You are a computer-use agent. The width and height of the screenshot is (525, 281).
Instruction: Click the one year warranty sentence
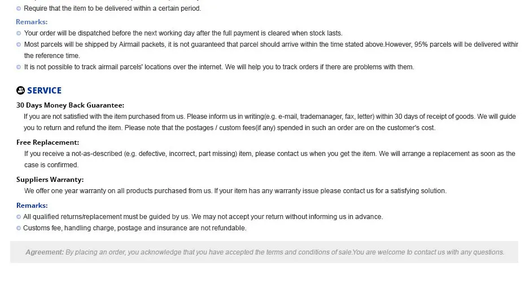click(x=235, y=191)
